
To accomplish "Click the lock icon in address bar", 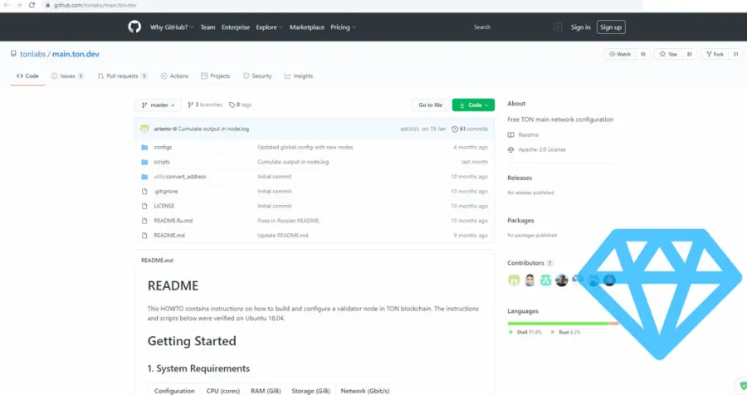I will point(47,5).
